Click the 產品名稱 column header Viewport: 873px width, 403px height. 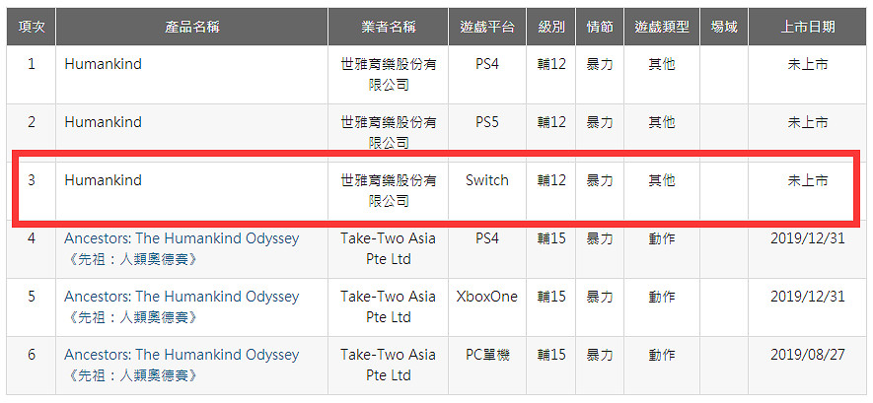pyautogui.click(x=192, y=27)
